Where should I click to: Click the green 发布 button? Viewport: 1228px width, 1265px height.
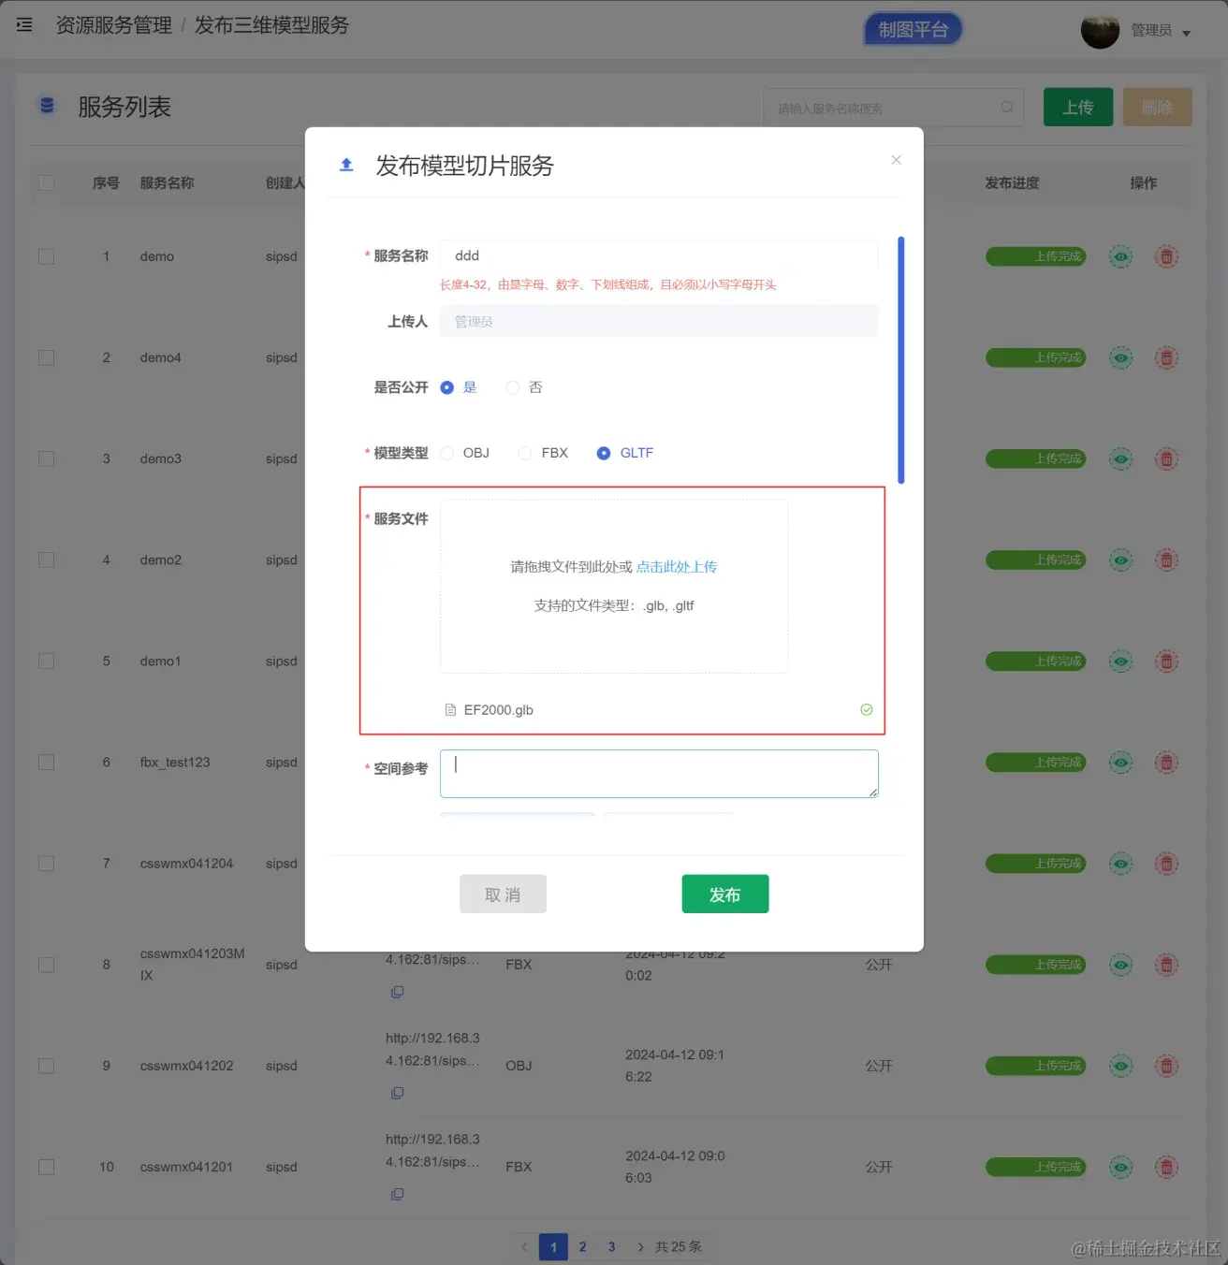coord(725,894)
